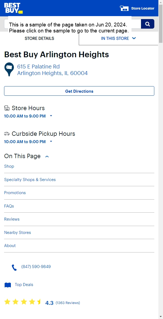Click the page's vertical scrollbar
Image resolution: width=163 pixels, height=319 pixels.
tap(161, 164)
